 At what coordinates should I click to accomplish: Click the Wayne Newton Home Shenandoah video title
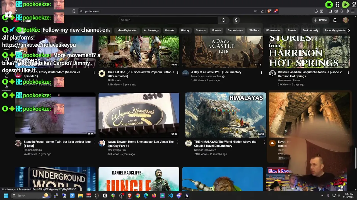tap(141, 144)
